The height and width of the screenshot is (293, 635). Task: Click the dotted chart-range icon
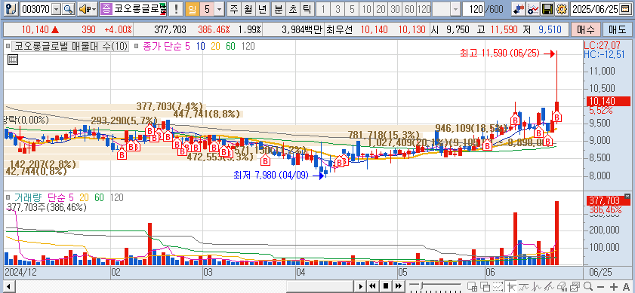click(498, 286)
